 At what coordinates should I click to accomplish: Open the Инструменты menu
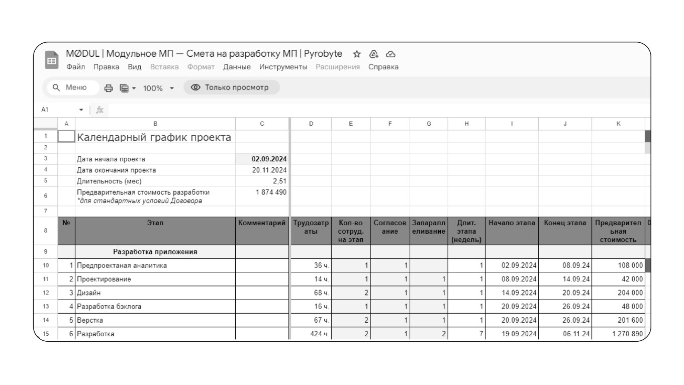pos(283,67)
